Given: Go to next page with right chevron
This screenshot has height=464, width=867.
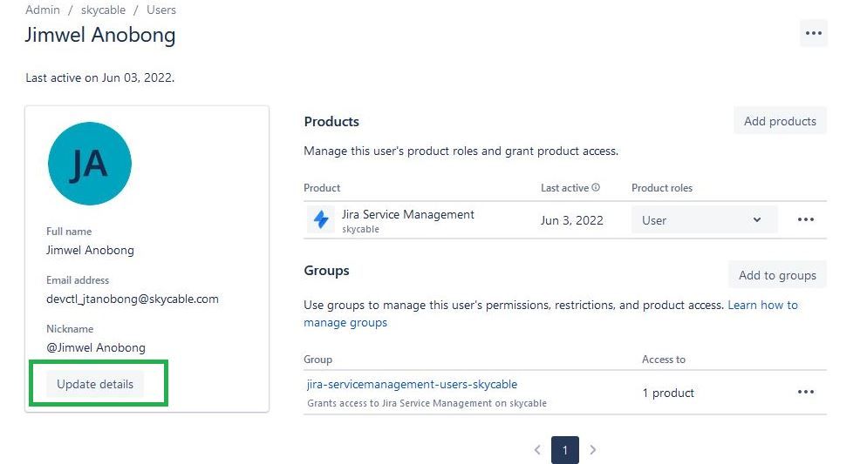Looking at the screenshot, I should [x=593, y=450].
